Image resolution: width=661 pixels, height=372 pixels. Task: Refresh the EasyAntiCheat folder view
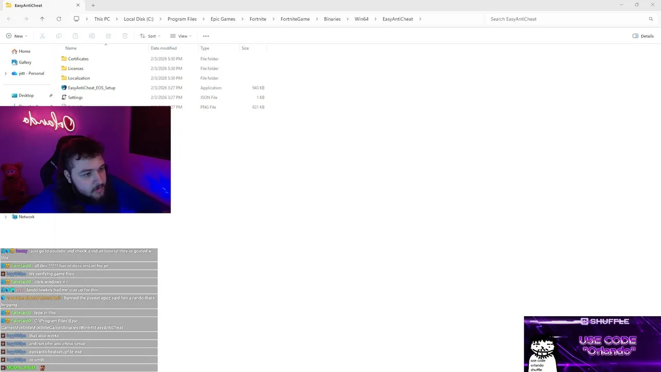[59, 19]
